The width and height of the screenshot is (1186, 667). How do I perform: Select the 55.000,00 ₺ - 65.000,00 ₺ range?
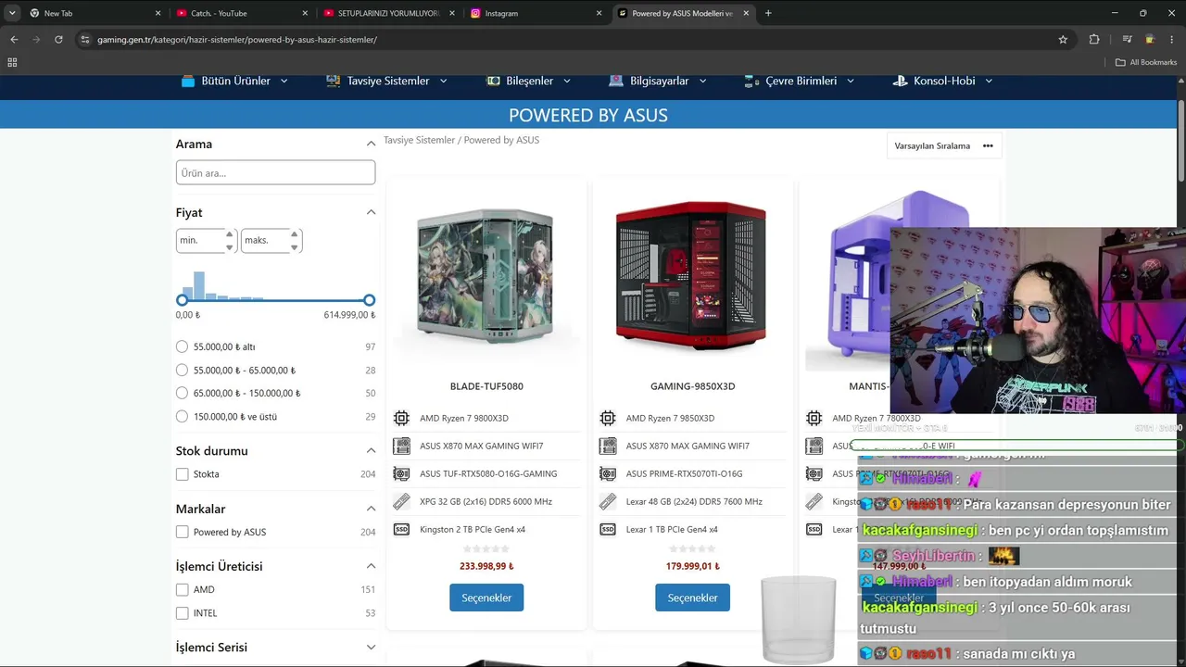182,370
